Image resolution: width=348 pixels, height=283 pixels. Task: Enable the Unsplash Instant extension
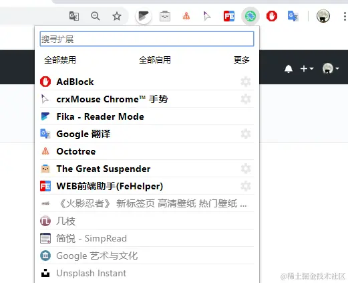pos(147,273)
